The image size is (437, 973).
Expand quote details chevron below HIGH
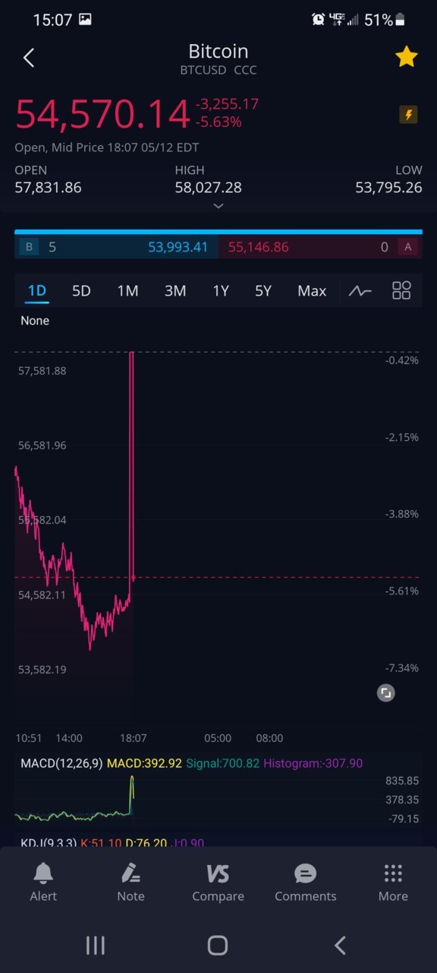click(x=218, y=206)
